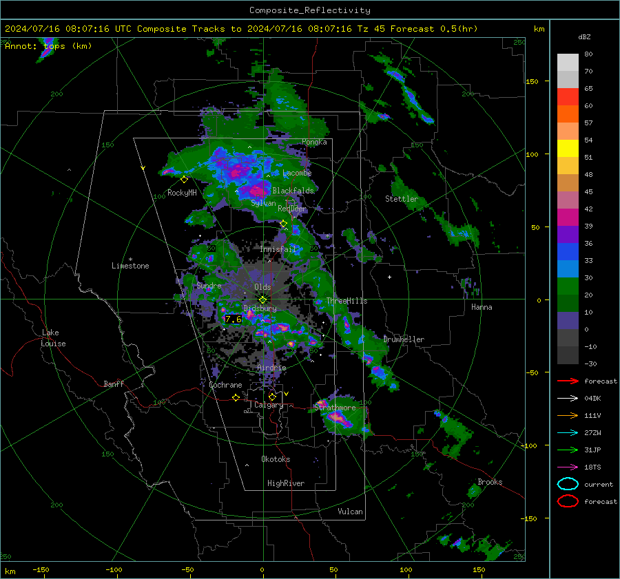The height and width of the screenshot is (579, 620).
Task: Click the Cochrane city label
Action: click(x=225, y=385)
